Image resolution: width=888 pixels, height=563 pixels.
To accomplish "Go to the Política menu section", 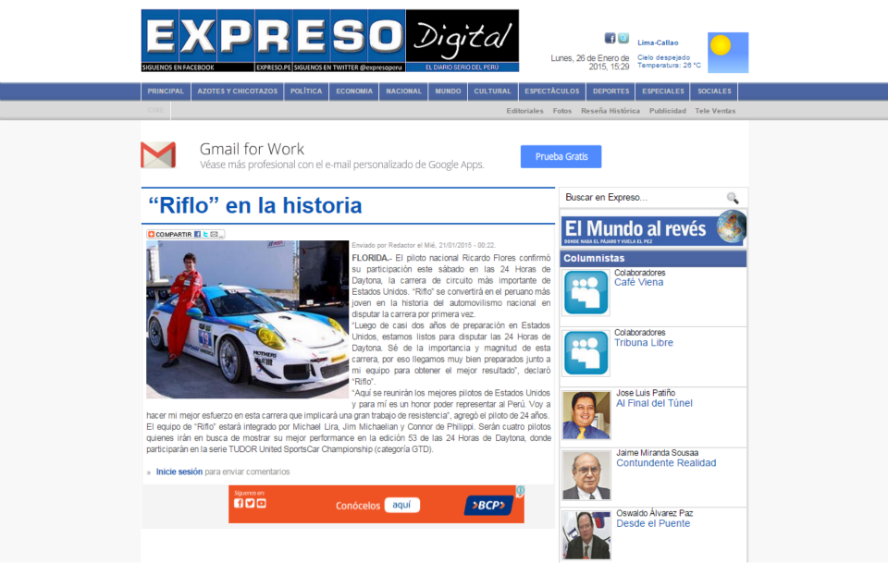I will coord(306,92).
